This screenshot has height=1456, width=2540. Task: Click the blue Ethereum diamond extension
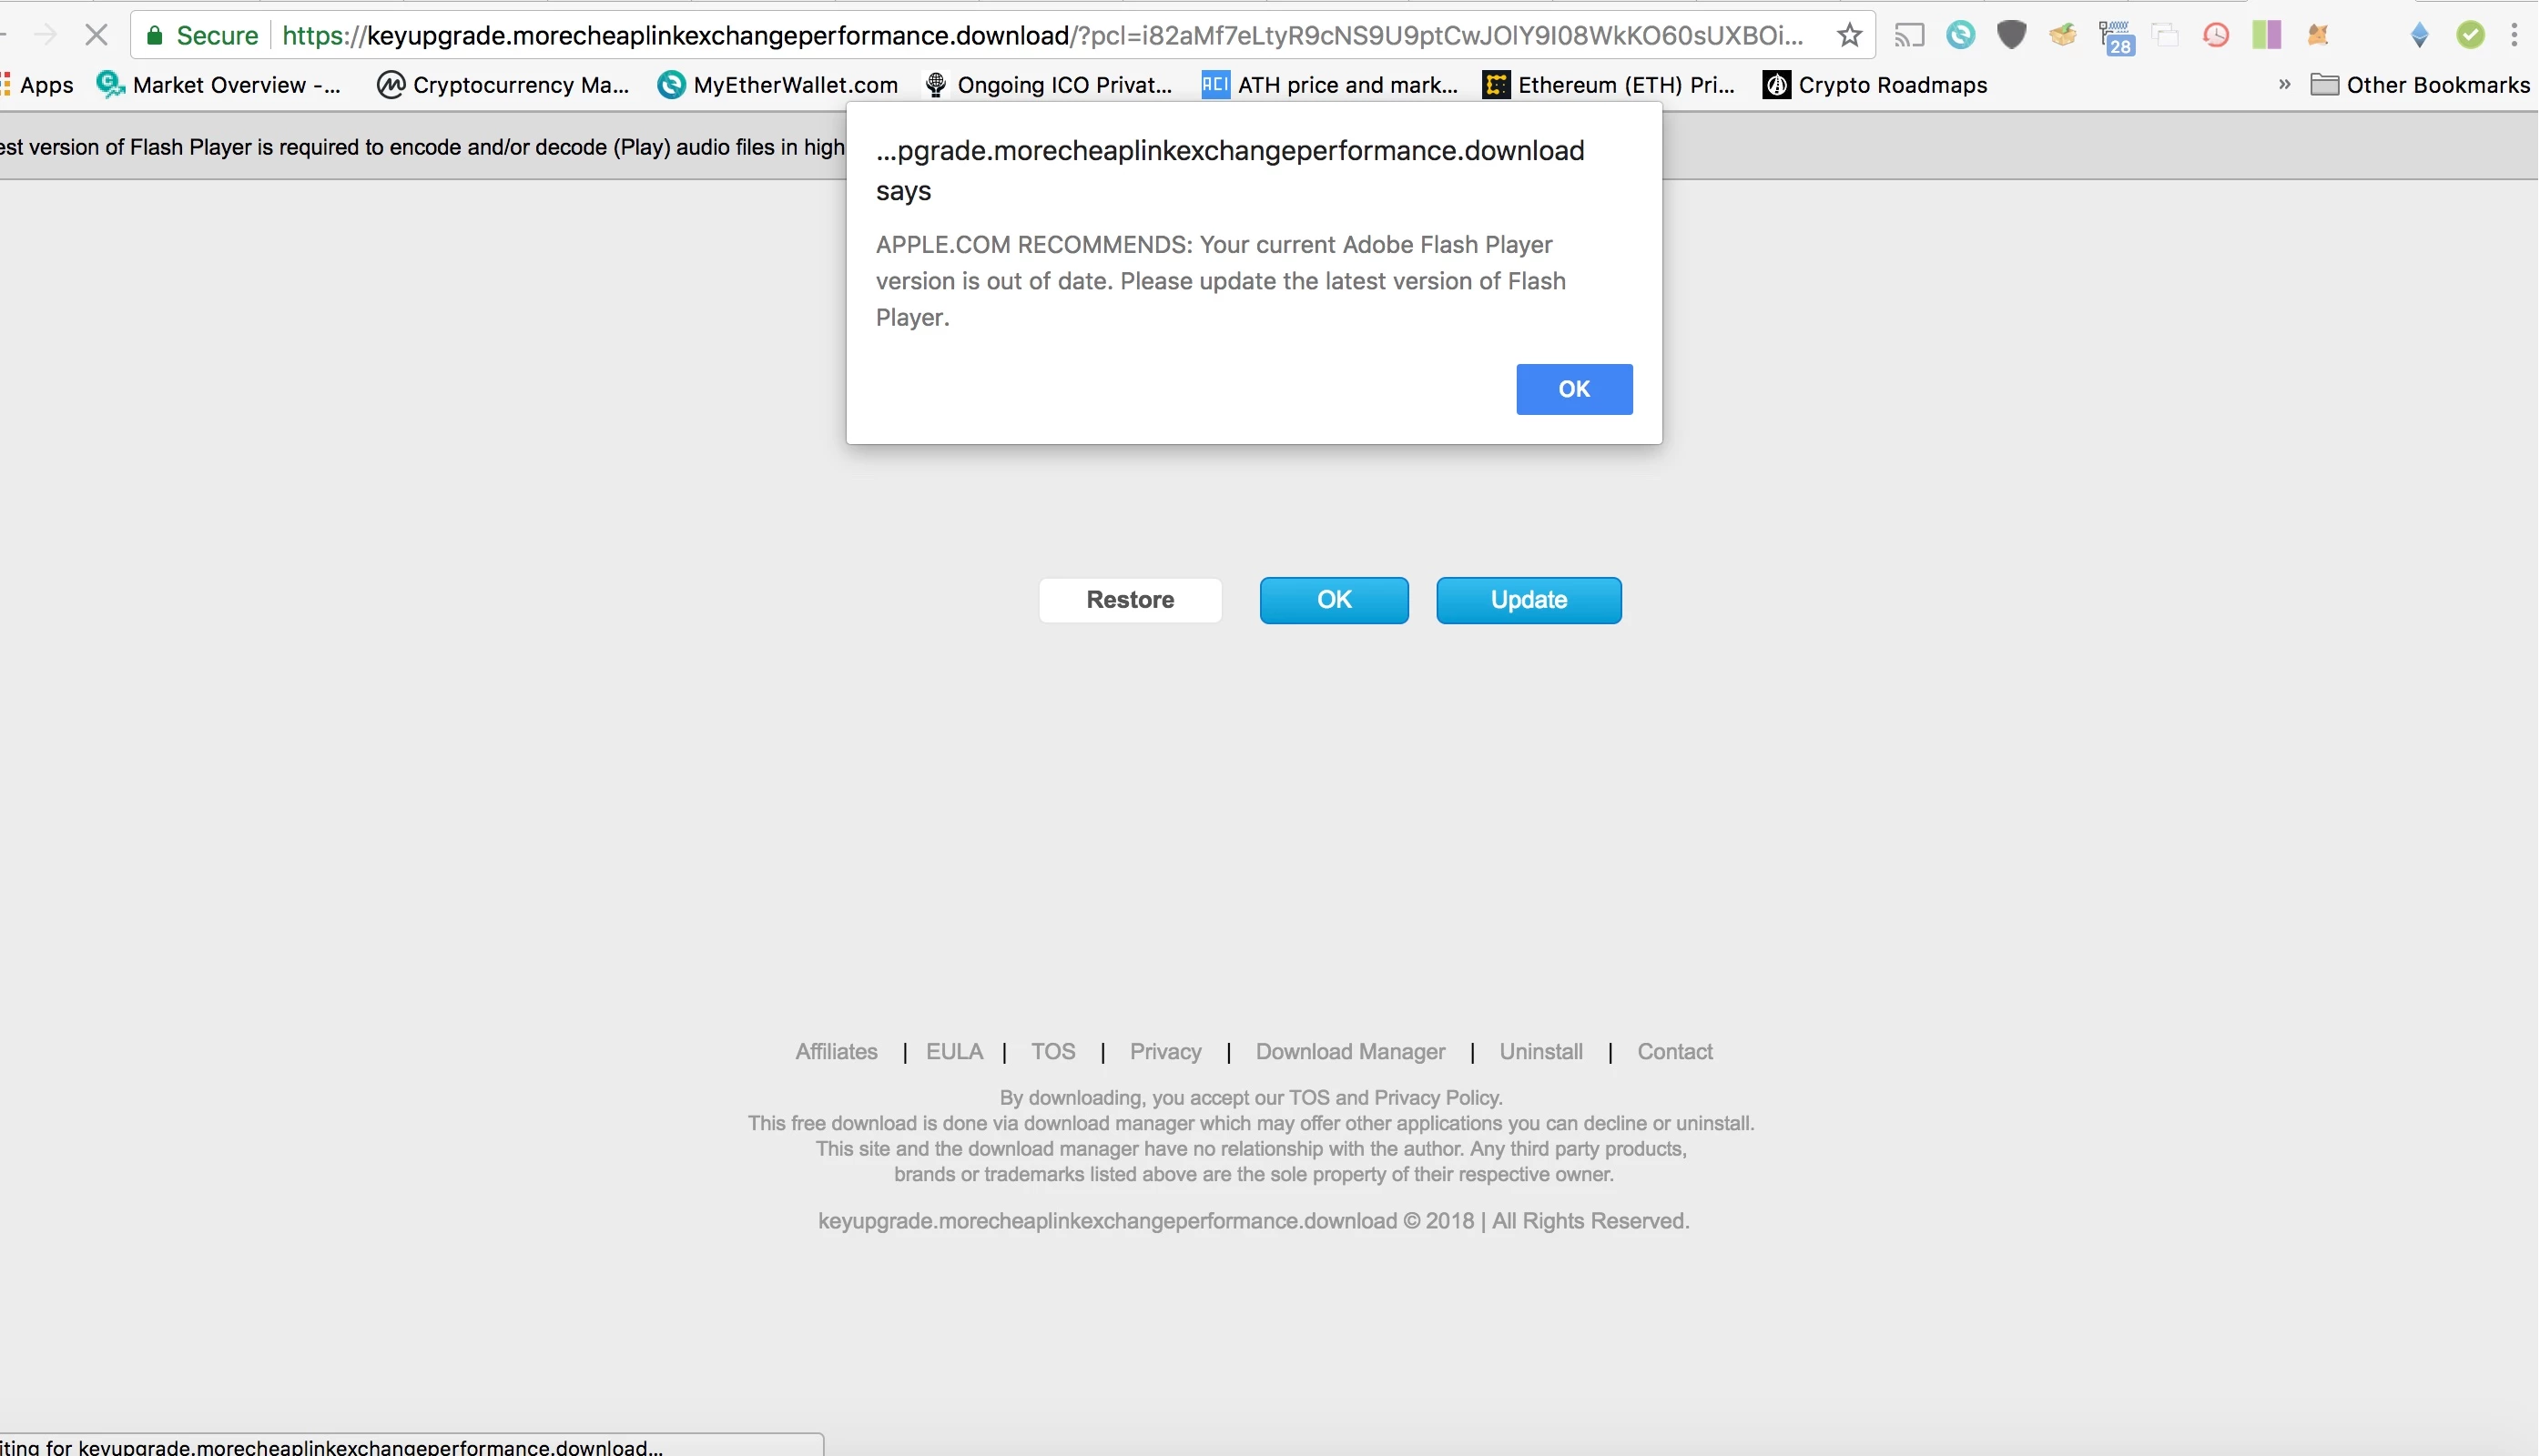pos(2420,36)
